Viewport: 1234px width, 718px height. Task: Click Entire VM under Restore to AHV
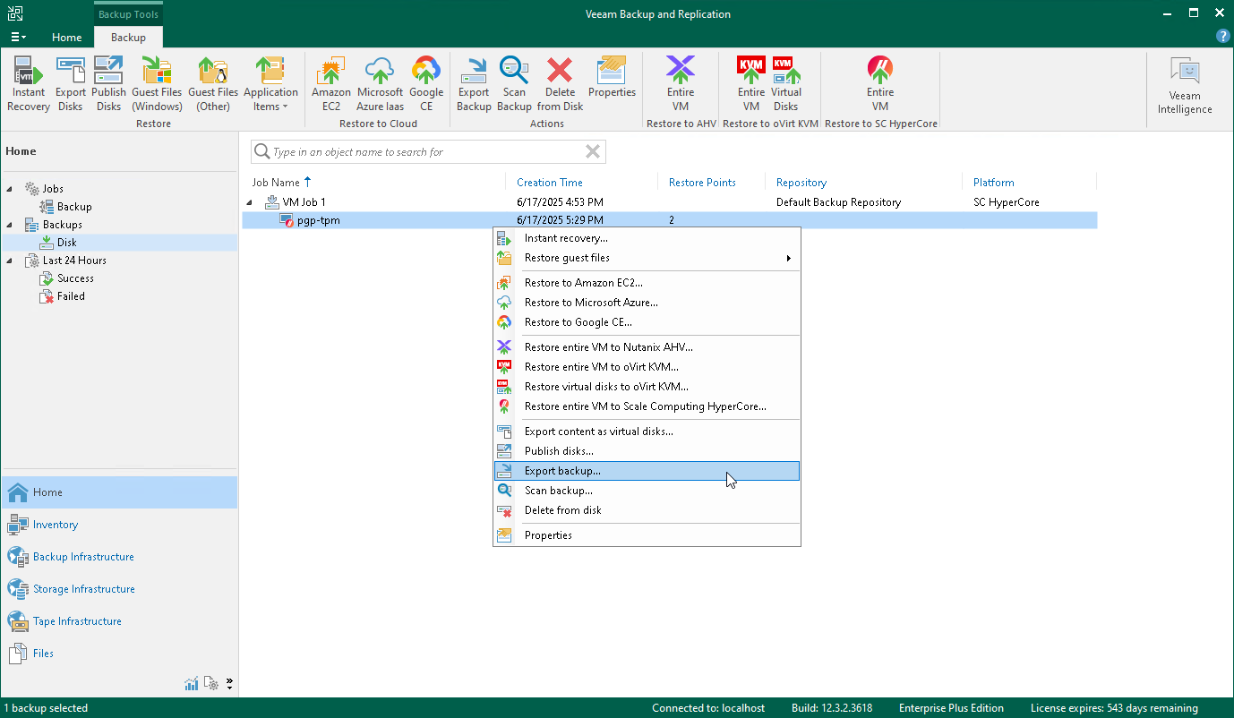[x=681, y=84]
